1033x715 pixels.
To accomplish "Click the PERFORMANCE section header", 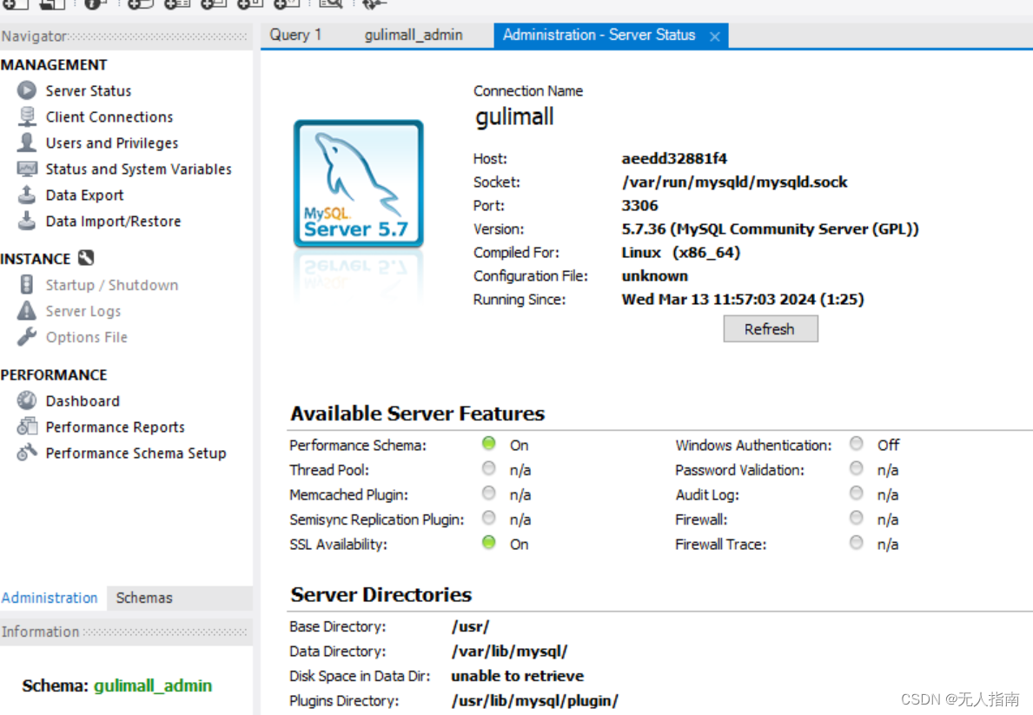I will (x=54, y=375).
